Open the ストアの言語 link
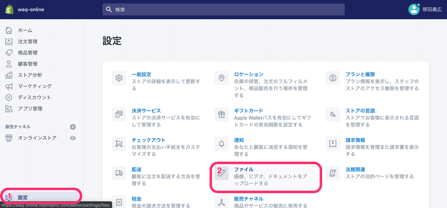 (360, 111)
